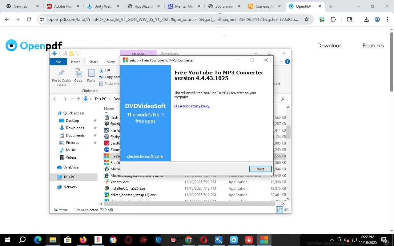Image resolution: width=394 pixels, height=246 pixels.
Task: Open a new browser tab
Action: point(331,6)
